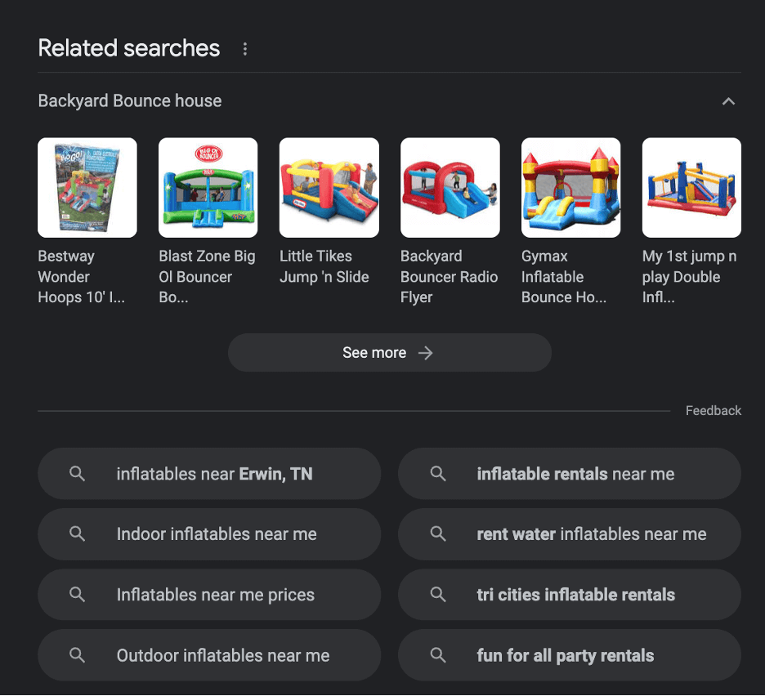Click the inflatable rentals near me suggestion

click(x=575, y=474)
